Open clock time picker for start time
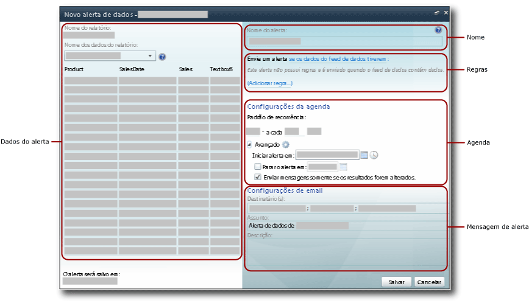This screenshot has height=303, width=529. coord(374,155)
